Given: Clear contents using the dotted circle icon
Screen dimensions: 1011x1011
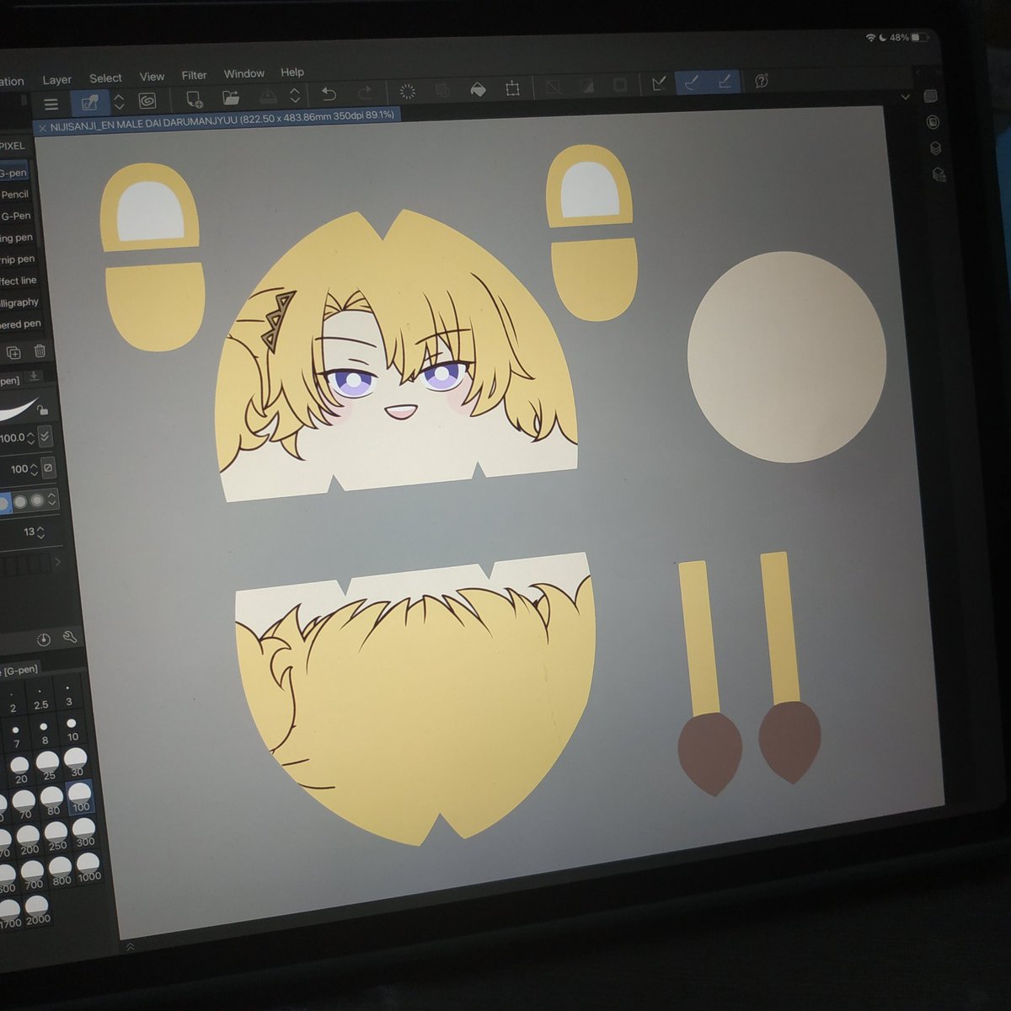Looking at the screenshot, I should click(x=407, y=91).
